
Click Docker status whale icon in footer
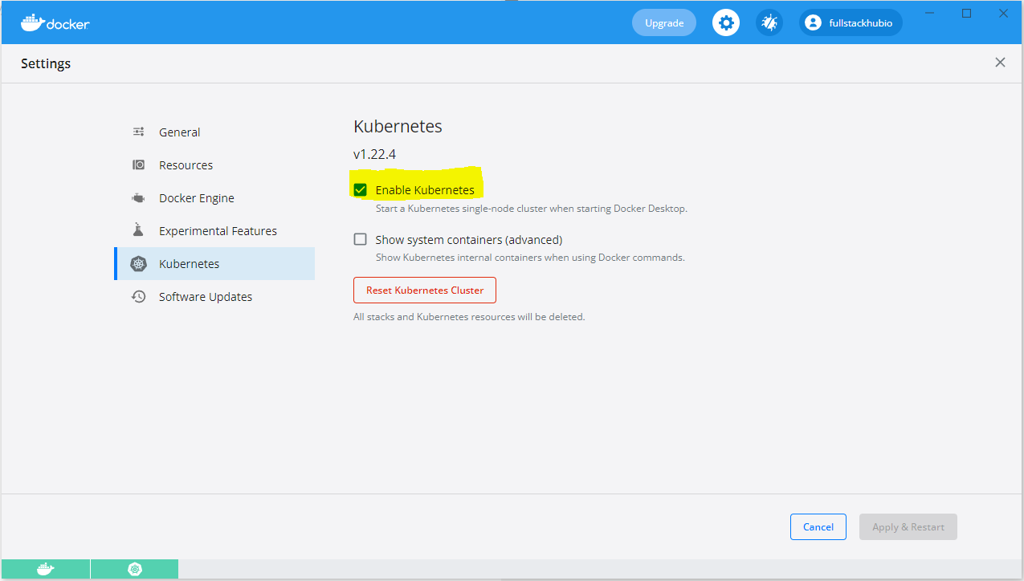click(x=46, y=569)
